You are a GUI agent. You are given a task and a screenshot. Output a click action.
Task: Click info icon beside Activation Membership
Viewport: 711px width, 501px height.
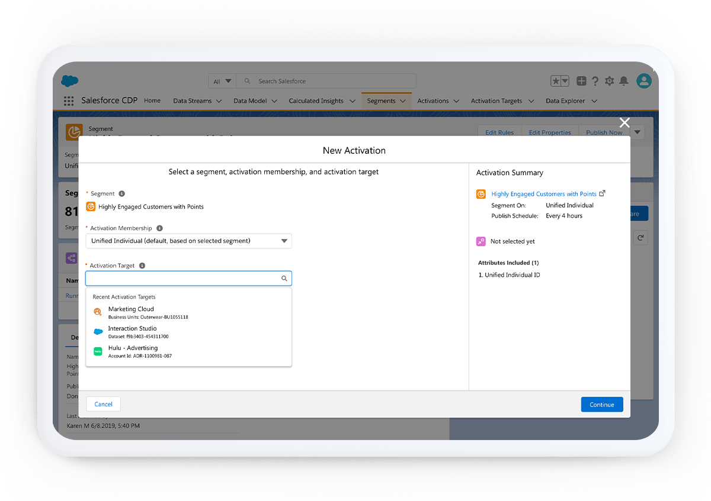159,228
